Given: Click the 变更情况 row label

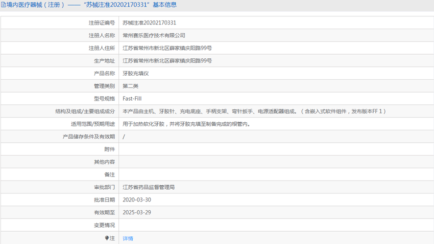Looking at the screenshot, I should (104, 225).
